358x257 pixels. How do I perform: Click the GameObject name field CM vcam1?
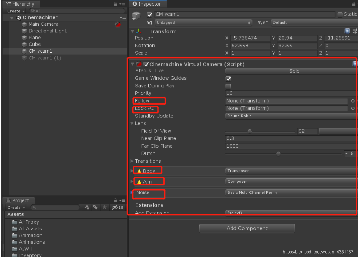(245, 14)
